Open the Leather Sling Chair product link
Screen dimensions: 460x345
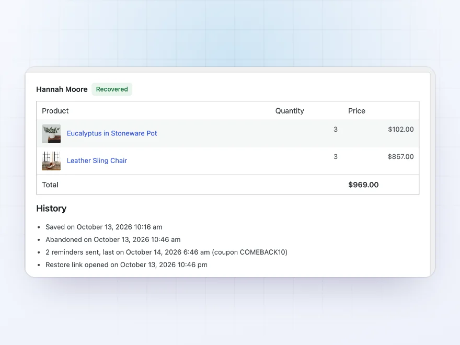97,160
